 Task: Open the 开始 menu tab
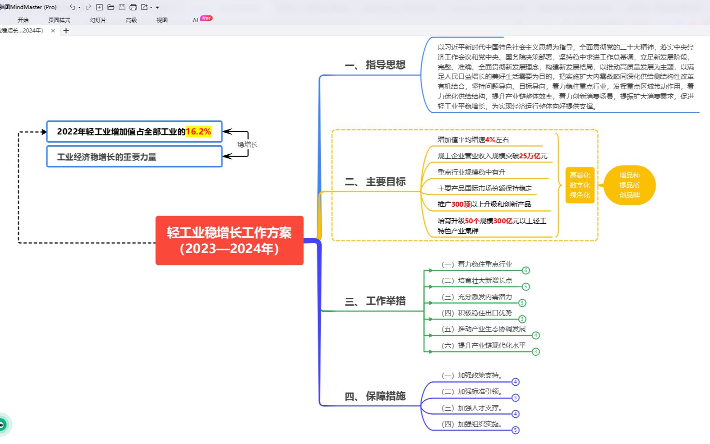pyautogui.click(x=23, y=20)
